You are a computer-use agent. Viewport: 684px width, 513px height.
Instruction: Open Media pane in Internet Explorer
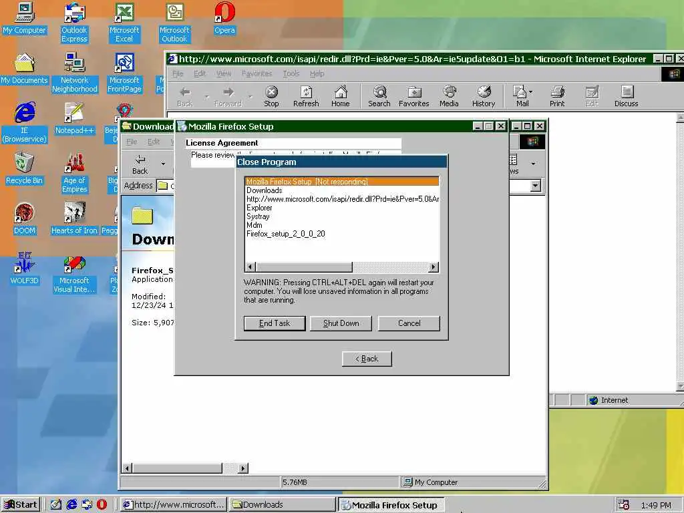click(x=449, y=96)
